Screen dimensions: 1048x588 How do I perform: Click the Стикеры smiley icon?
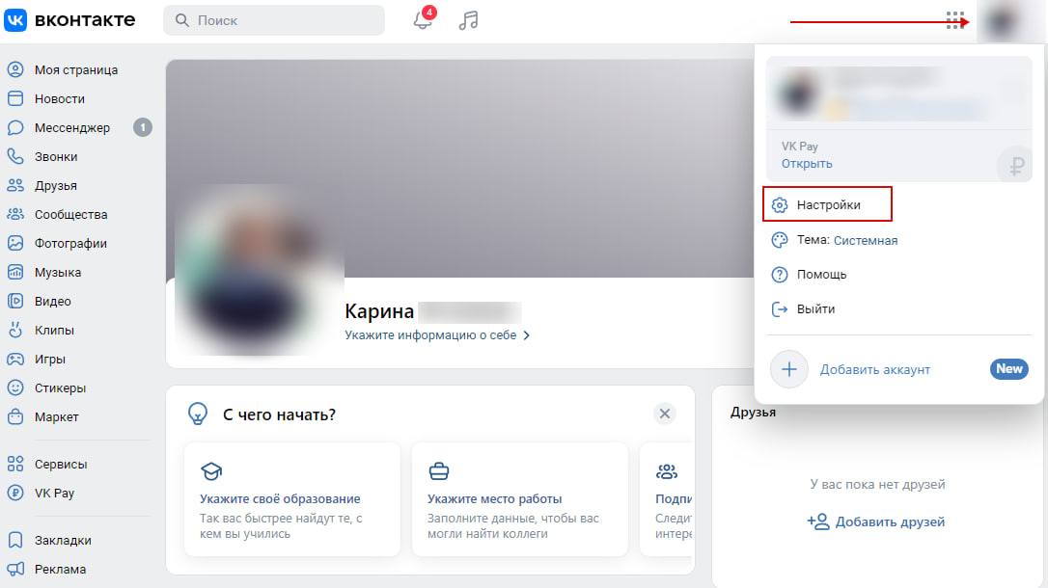coord(15,388)
